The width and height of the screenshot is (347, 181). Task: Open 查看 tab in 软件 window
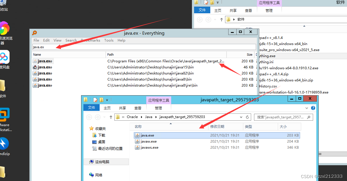click(248, 10)
